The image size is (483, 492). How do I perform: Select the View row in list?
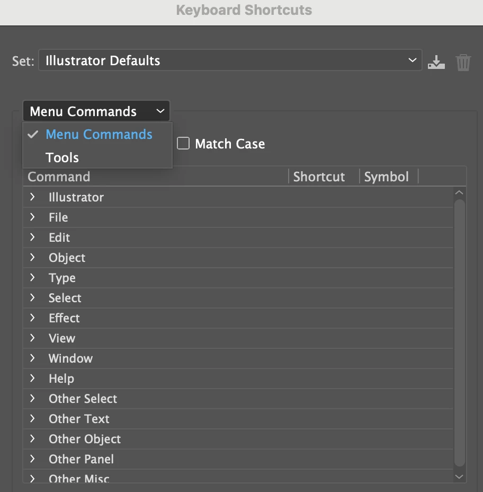[62, 338]
